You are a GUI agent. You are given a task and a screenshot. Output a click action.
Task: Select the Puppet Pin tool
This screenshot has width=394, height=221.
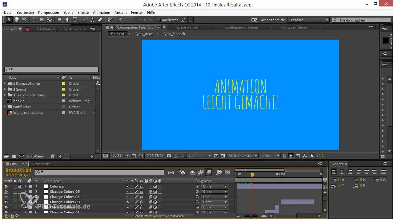coord(120,20)
